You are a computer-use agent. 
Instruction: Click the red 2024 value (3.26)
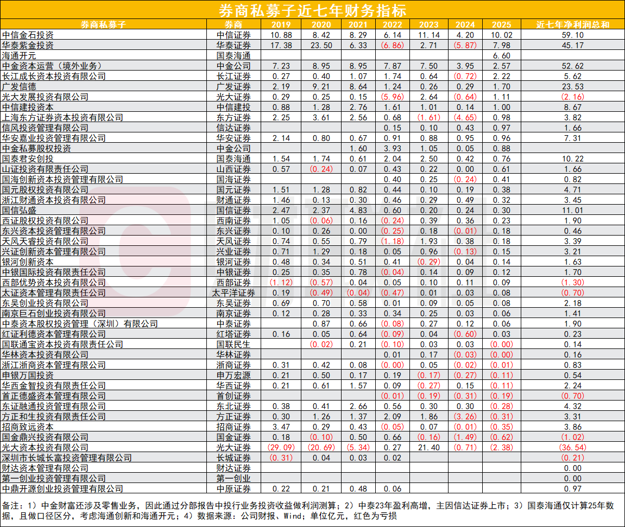point(465,417)
